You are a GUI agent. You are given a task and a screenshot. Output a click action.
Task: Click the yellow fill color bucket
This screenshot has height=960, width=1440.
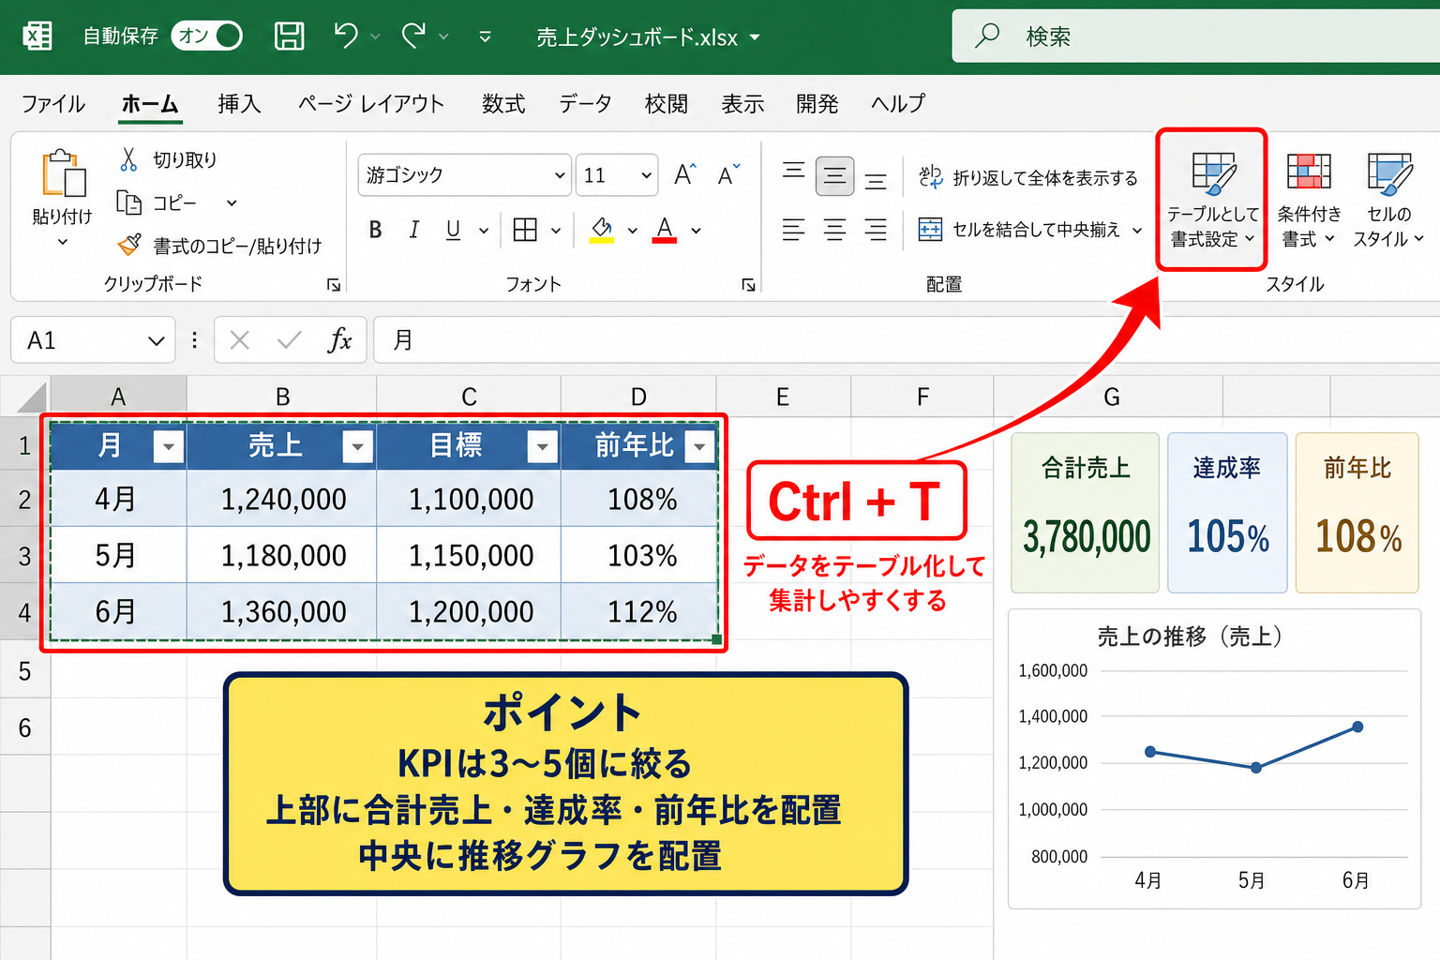coord(602,230)
